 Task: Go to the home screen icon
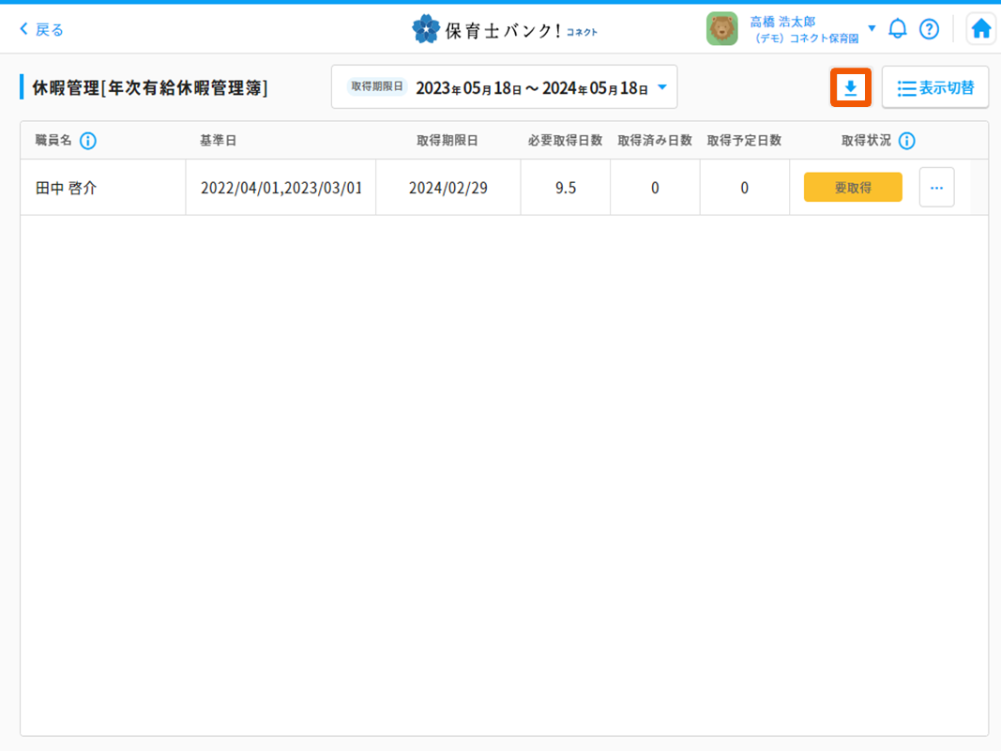click(x=981, y=29)
